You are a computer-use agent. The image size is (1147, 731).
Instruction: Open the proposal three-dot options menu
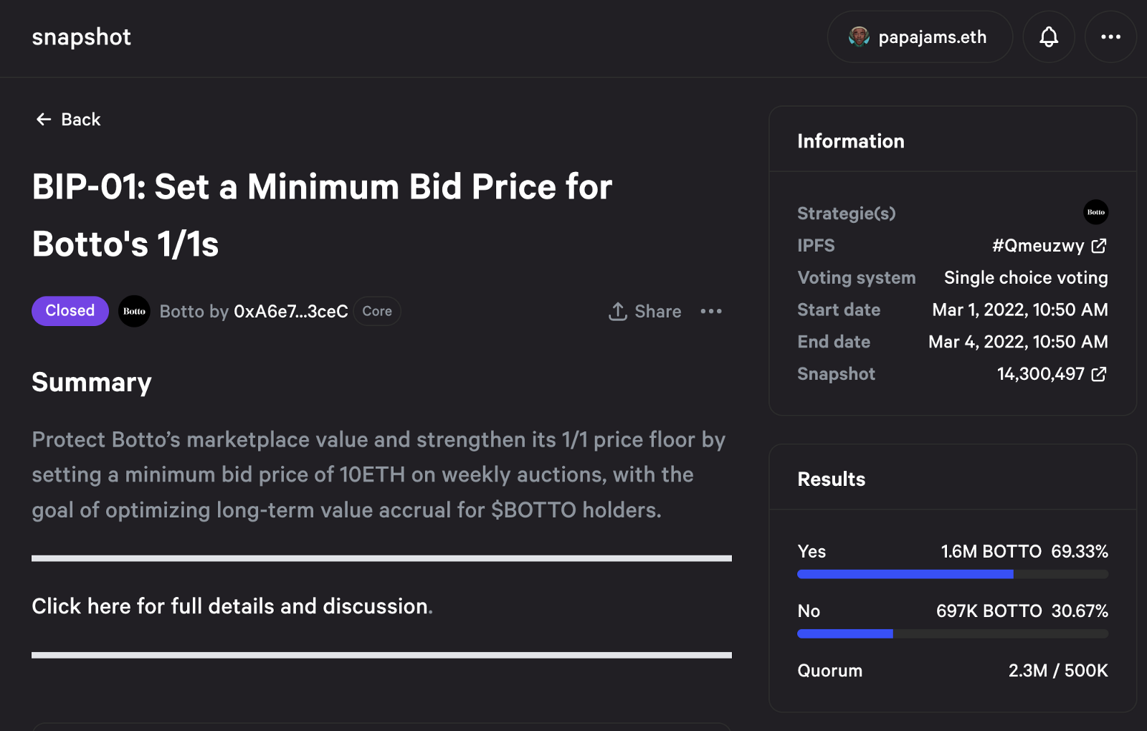(711, 311)
